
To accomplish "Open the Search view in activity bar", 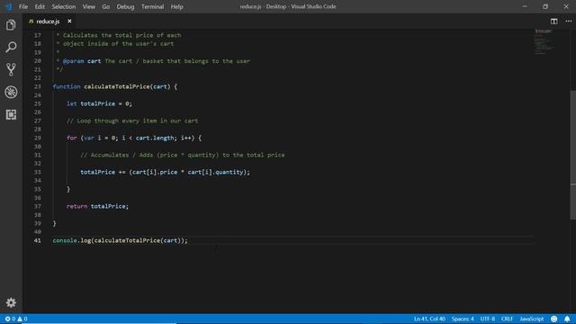I will point(11,47).
